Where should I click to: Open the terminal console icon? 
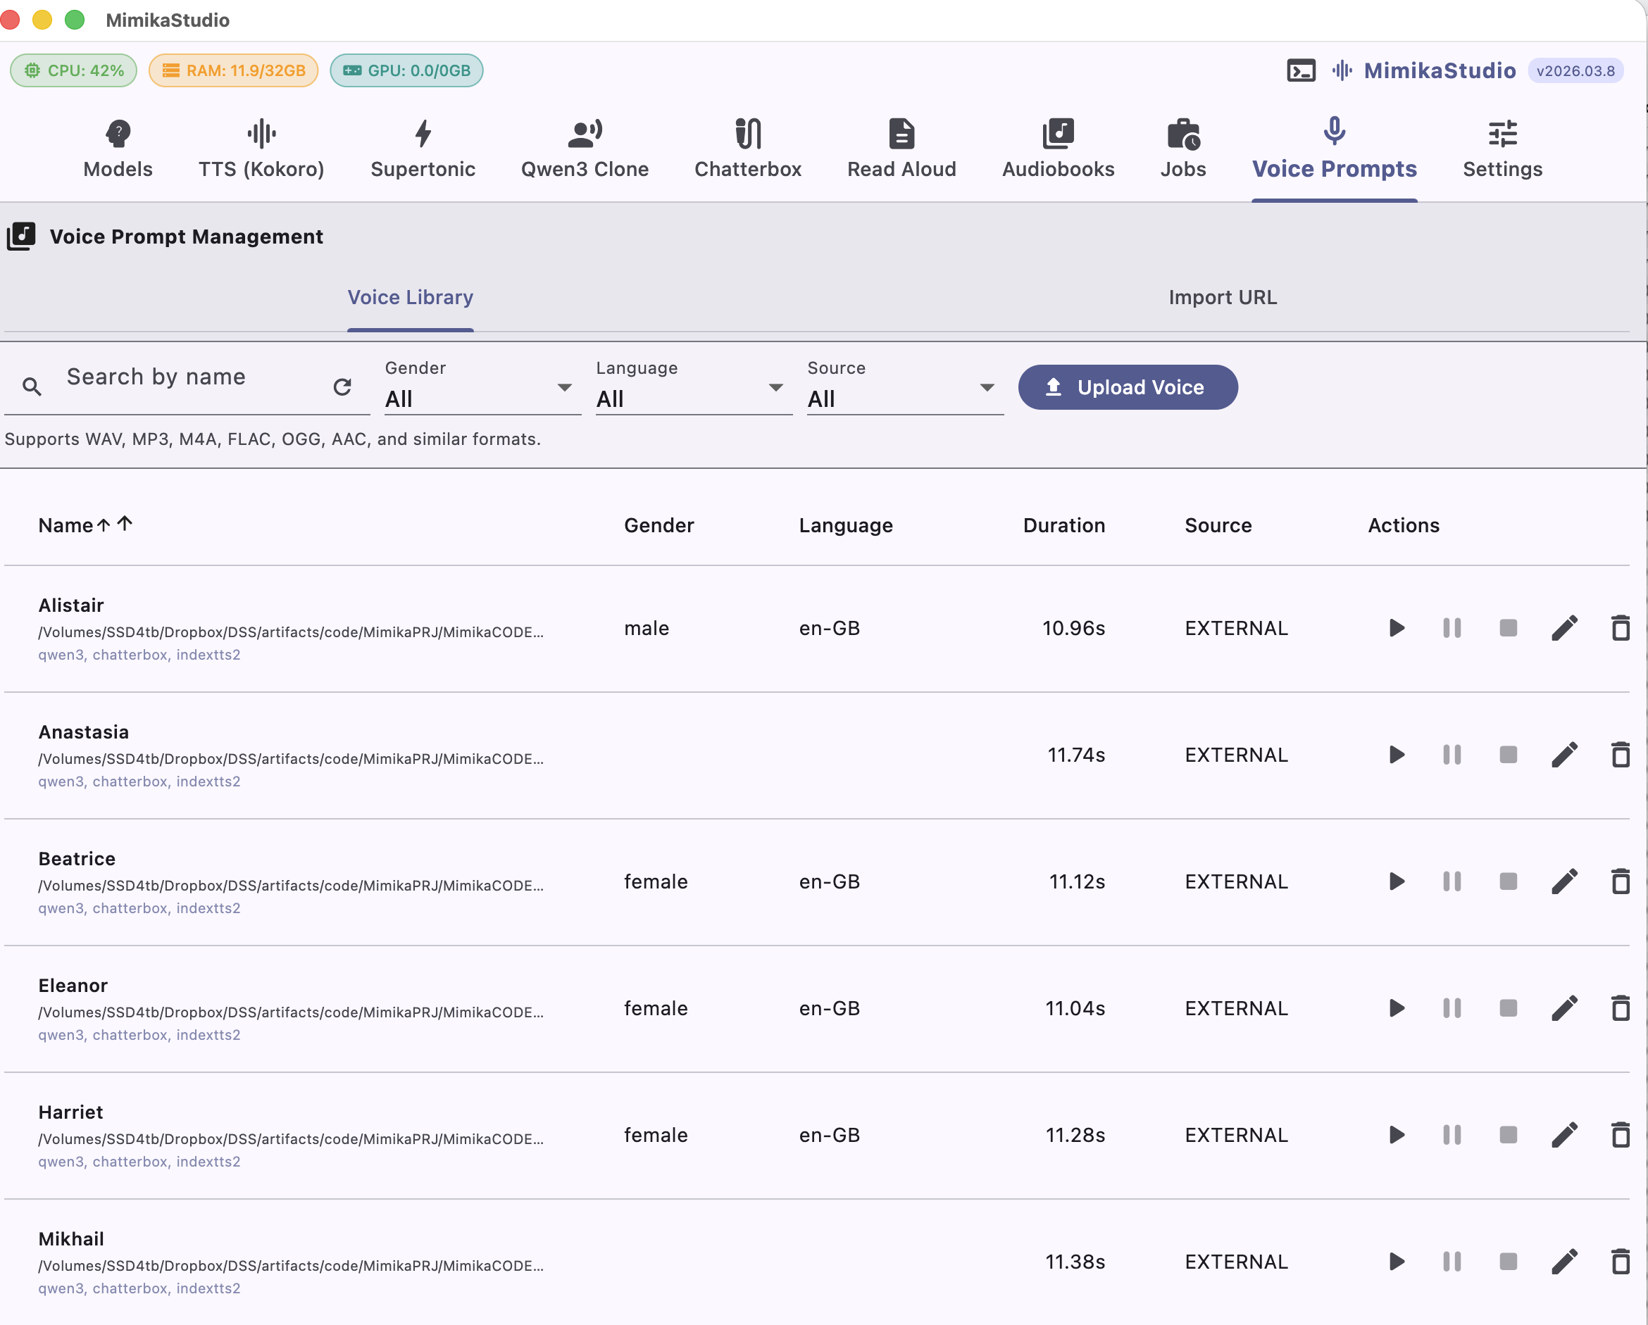tap(1300, 71)
